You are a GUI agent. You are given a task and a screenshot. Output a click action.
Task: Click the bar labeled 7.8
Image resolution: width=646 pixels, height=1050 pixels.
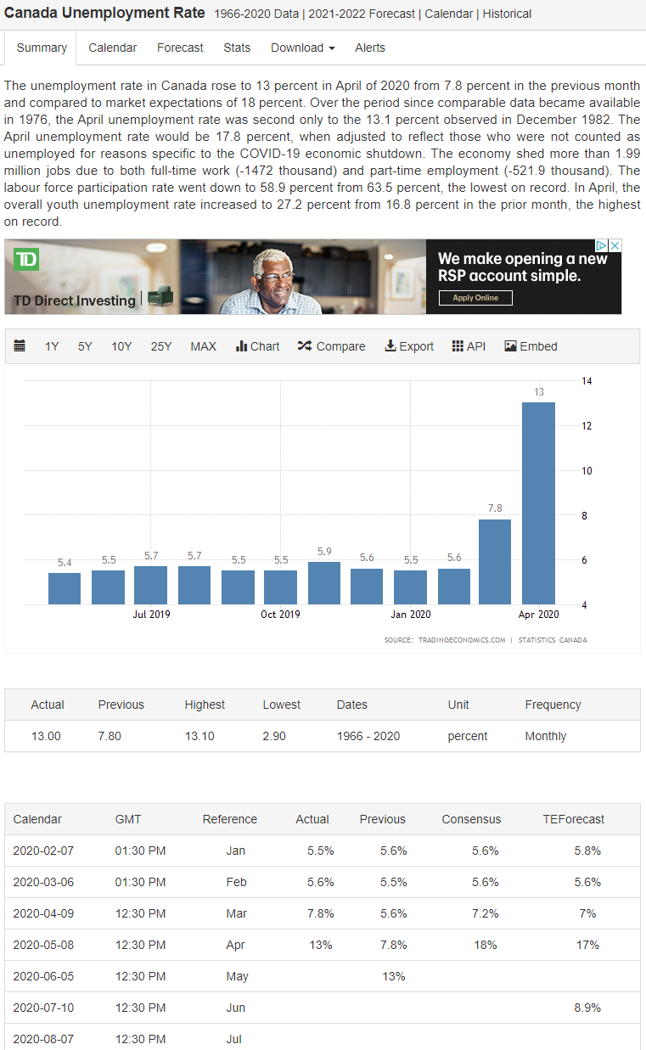495,562
